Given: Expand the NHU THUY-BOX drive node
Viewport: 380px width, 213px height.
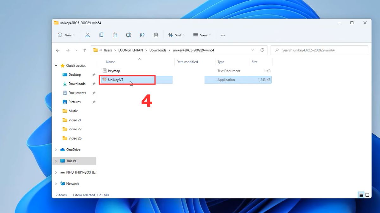Looking at the screenshot, I should [x=56, y=172].
